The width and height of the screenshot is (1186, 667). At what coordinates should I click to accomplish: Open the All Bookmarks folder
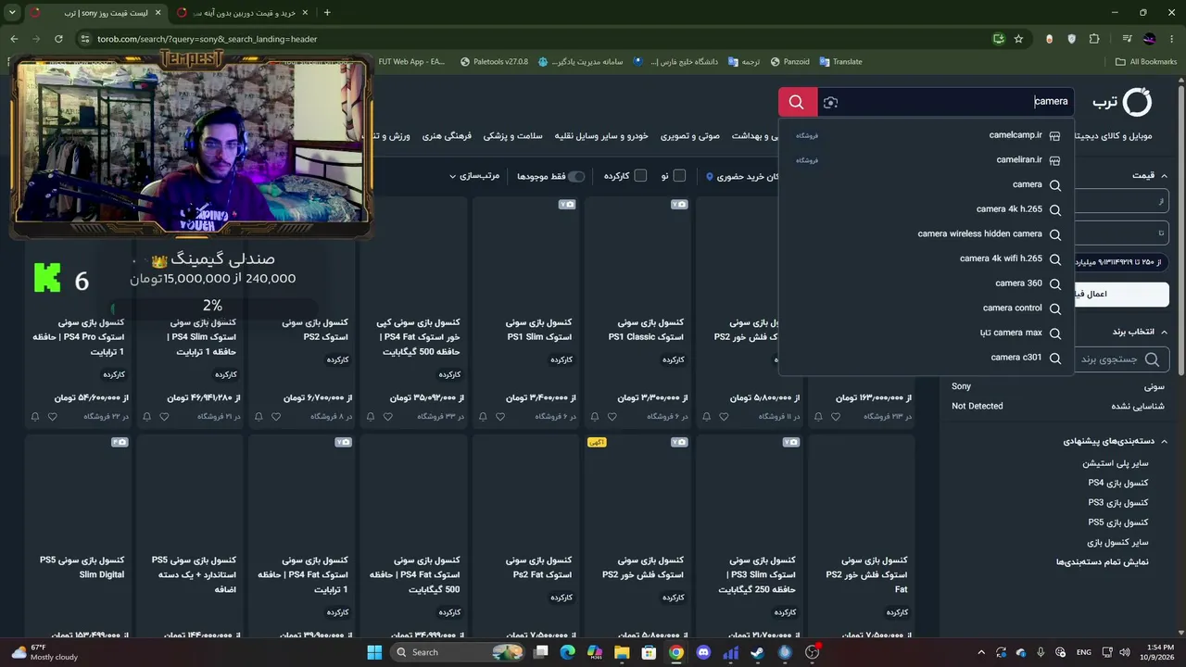1146,62
